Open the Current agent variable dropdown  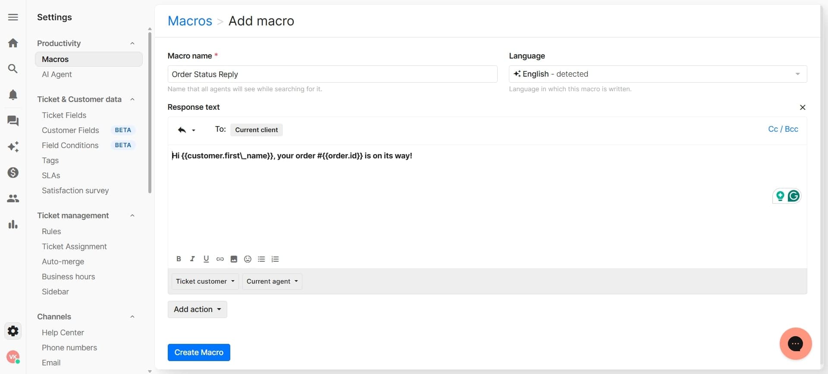(272, 281)
